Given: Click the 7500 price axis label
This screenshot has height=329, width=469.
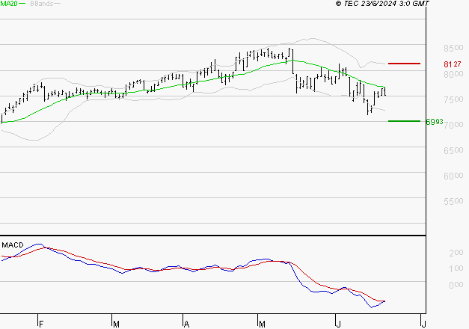Looking at the screenshot, I should (453, 99).
